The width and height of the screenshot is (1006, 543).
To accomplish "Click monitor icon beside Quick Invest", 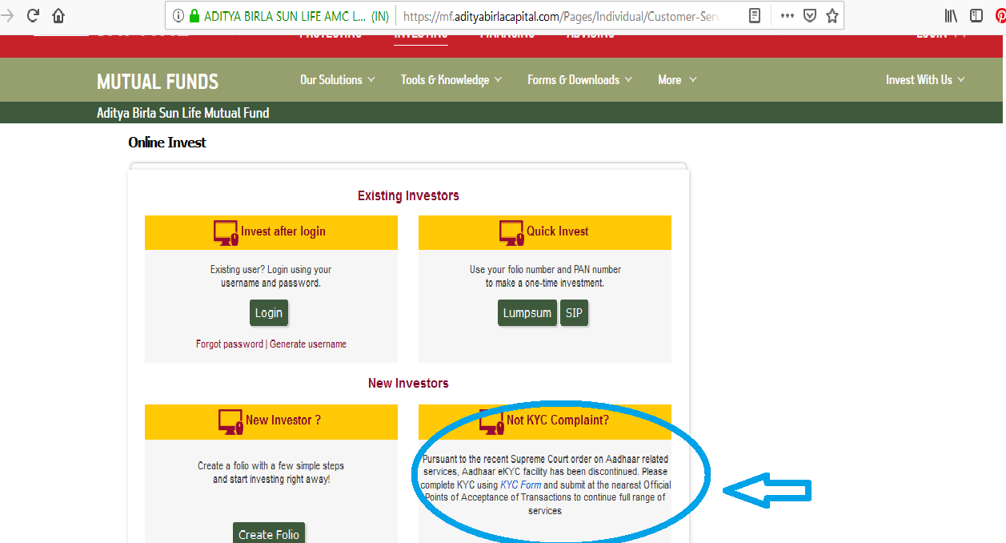I will click(512, 232).
